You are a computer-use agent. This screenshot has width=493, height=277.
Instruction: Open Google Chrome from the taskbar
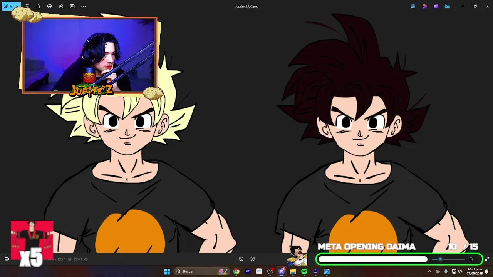[236, 272]
